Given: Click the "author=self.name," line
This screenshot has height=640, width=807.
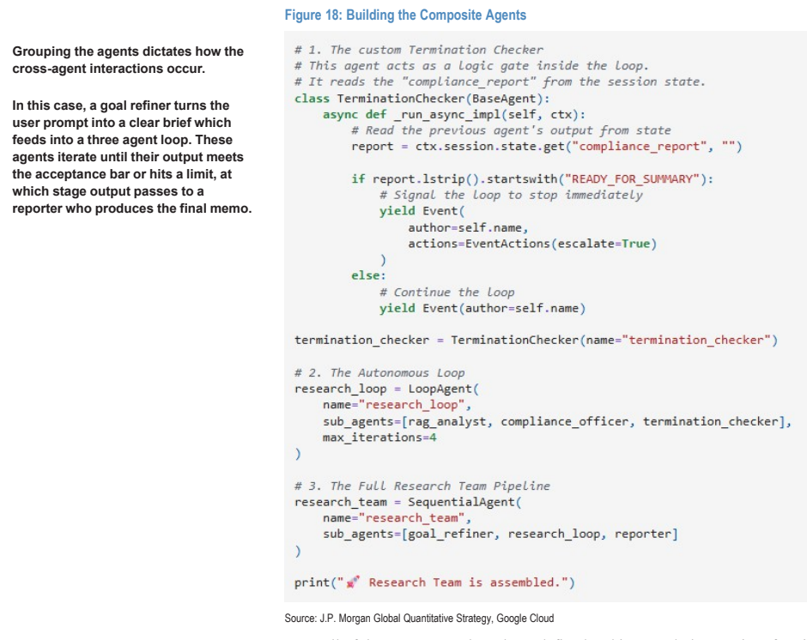Looking at the screenshot, I should point(469,227).
